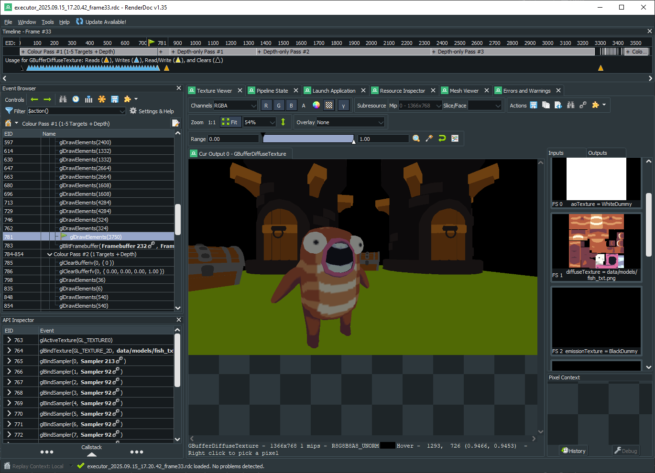This screenshot has height=473, width=655.
Task: Click the orange asterisk bookmark icon
Action: pyautogui.click(x=102, y=99)
